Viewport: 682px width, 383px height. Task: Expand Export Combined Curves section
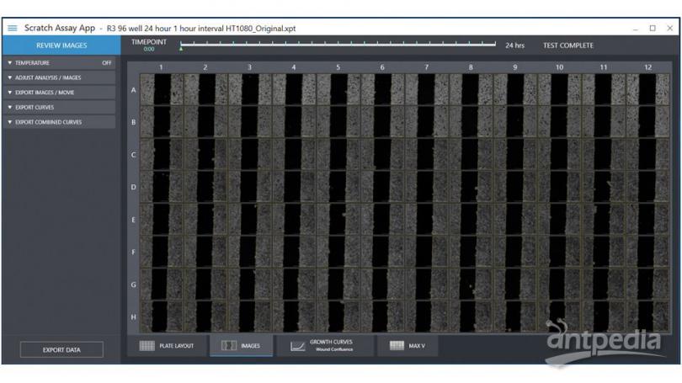click(x=59, y=122)
